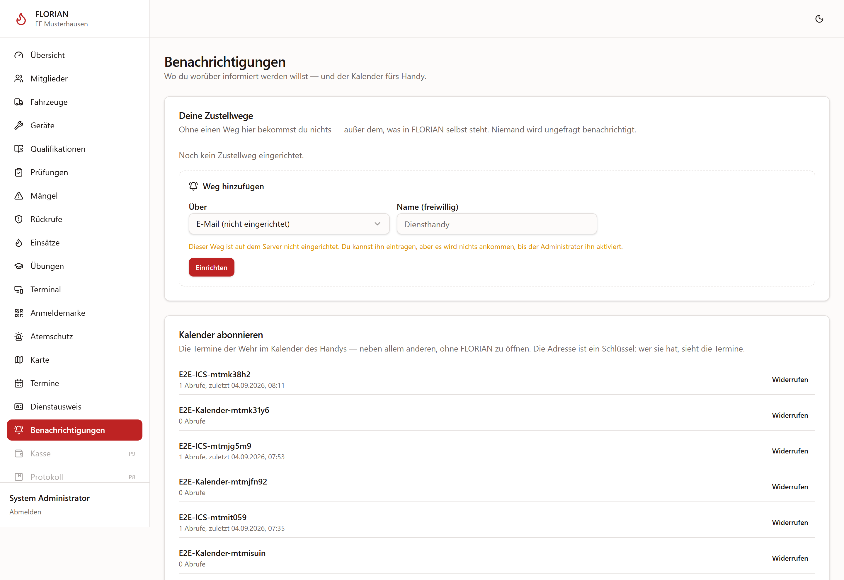Open Prüfungen clipboard icon
844x580 pixels.
[18, 172]
